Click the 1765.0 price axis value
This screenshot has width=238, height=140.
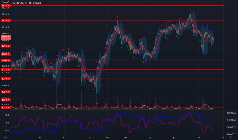pyautogui.click(x=5, y=85)
